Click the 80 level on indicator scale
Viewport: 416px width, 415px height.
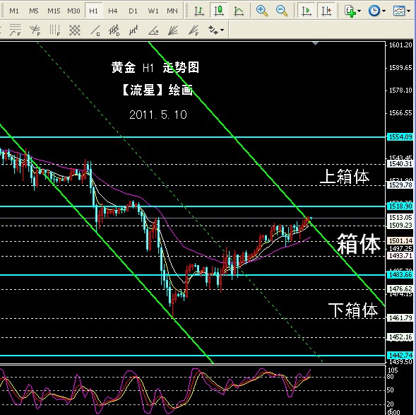(391, 377)
